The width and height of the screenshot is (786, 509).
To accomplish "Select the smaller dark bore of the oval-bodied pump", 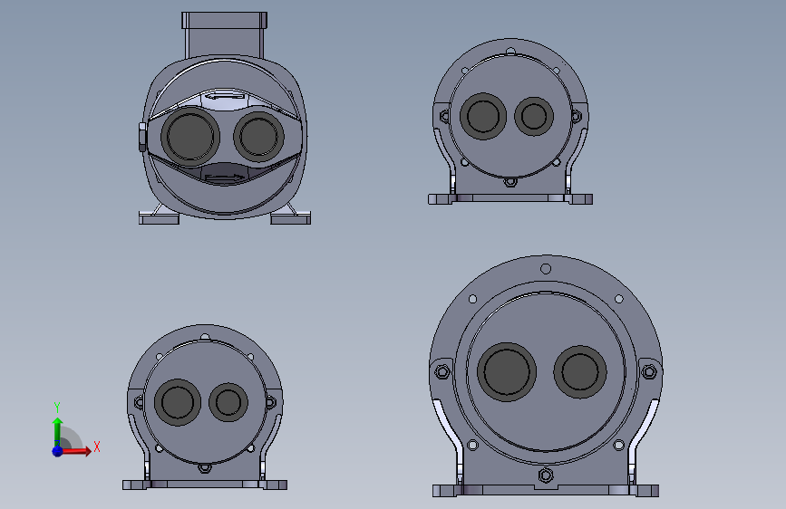I will pos(258,136).
